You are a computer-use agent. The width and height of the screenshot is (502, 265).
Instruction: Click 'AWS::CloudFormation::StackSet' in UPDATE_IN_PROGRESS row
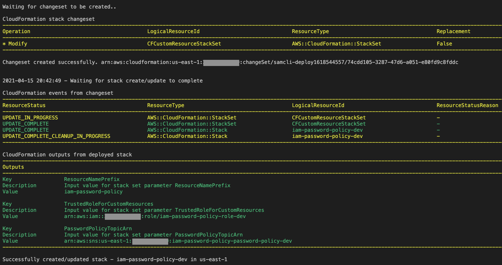pyautogui.click(x=192, y=118)
